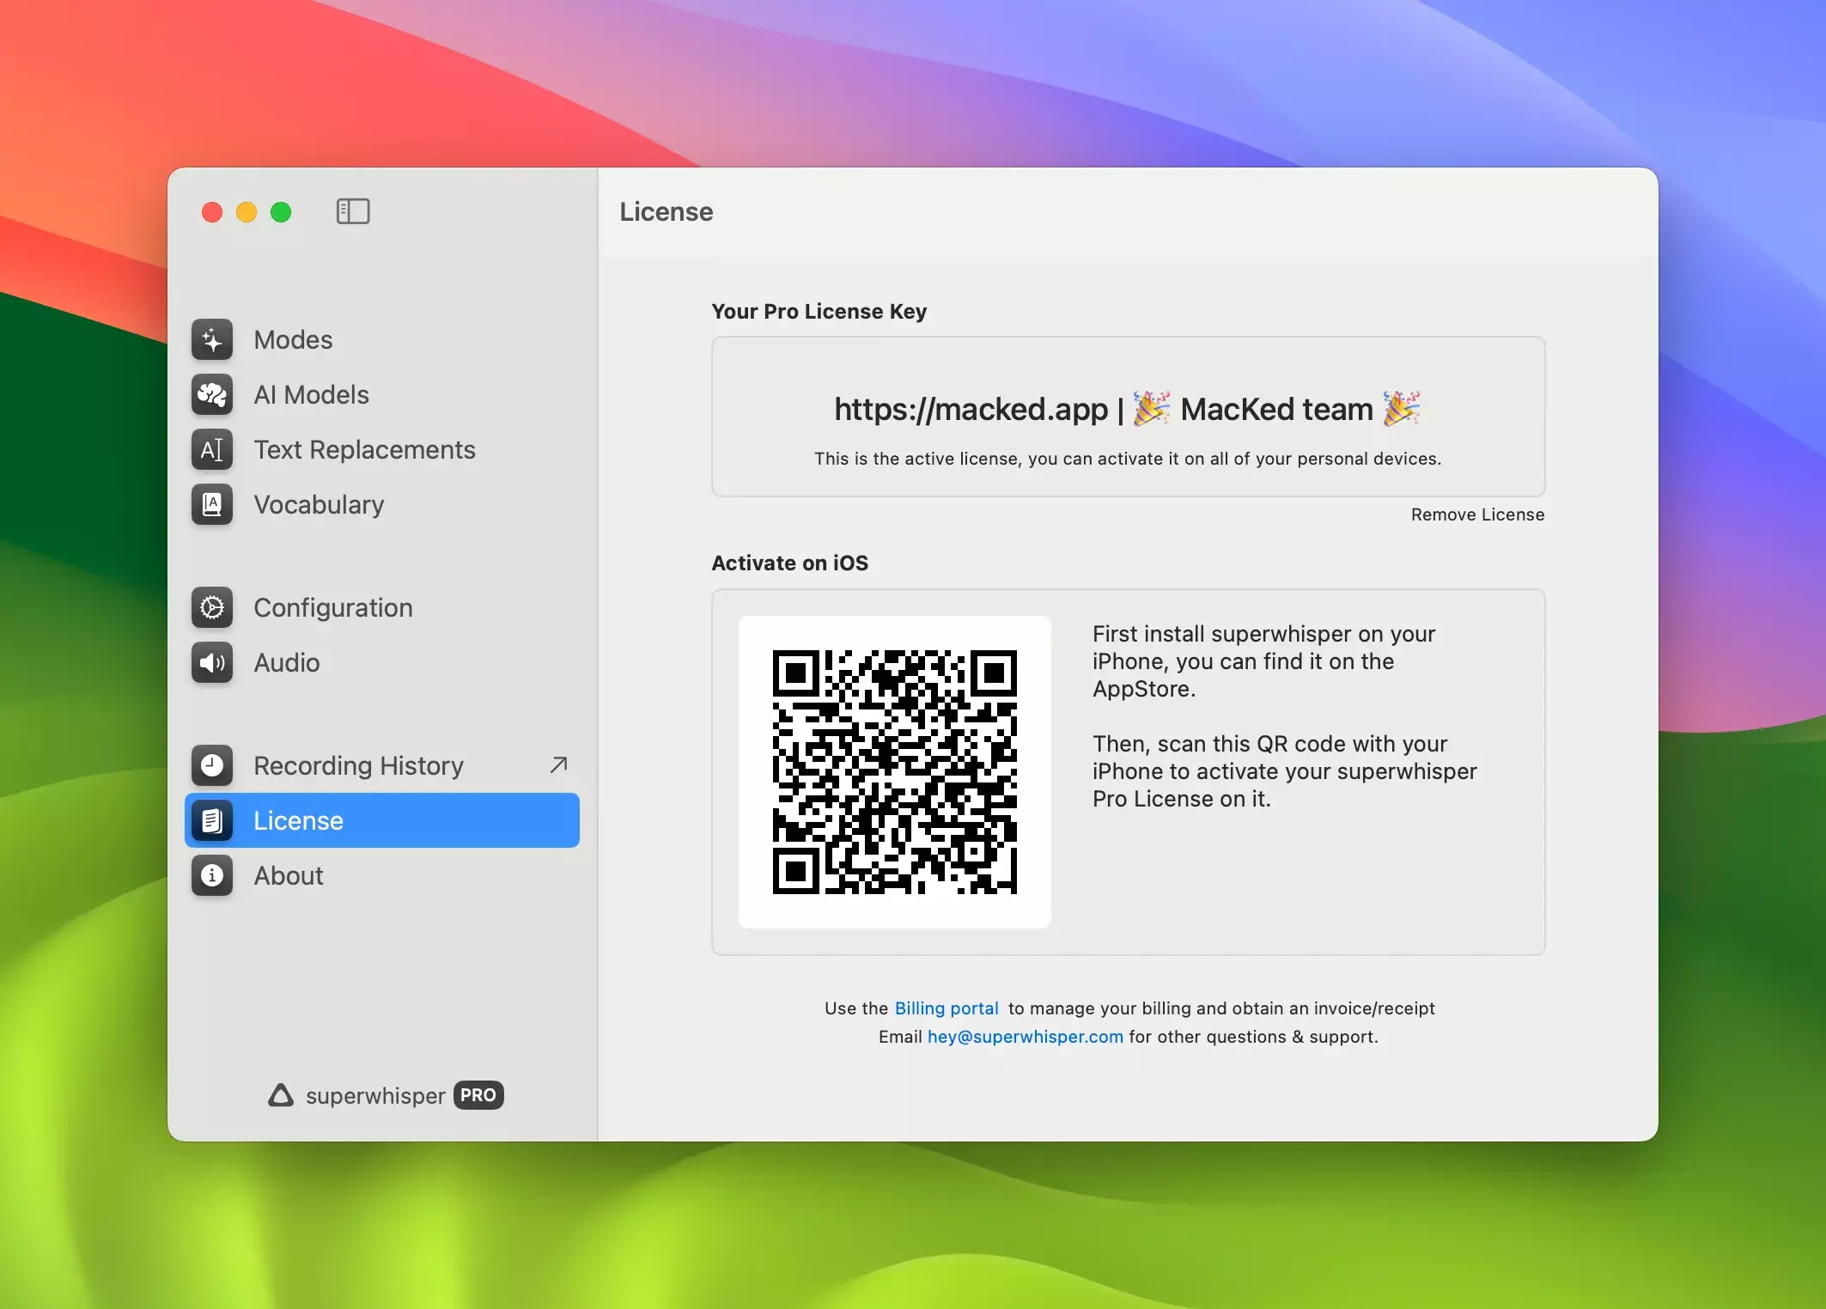Open the Configuration gear icon
Screen dimensions: 1826x1309
[212, 608]
